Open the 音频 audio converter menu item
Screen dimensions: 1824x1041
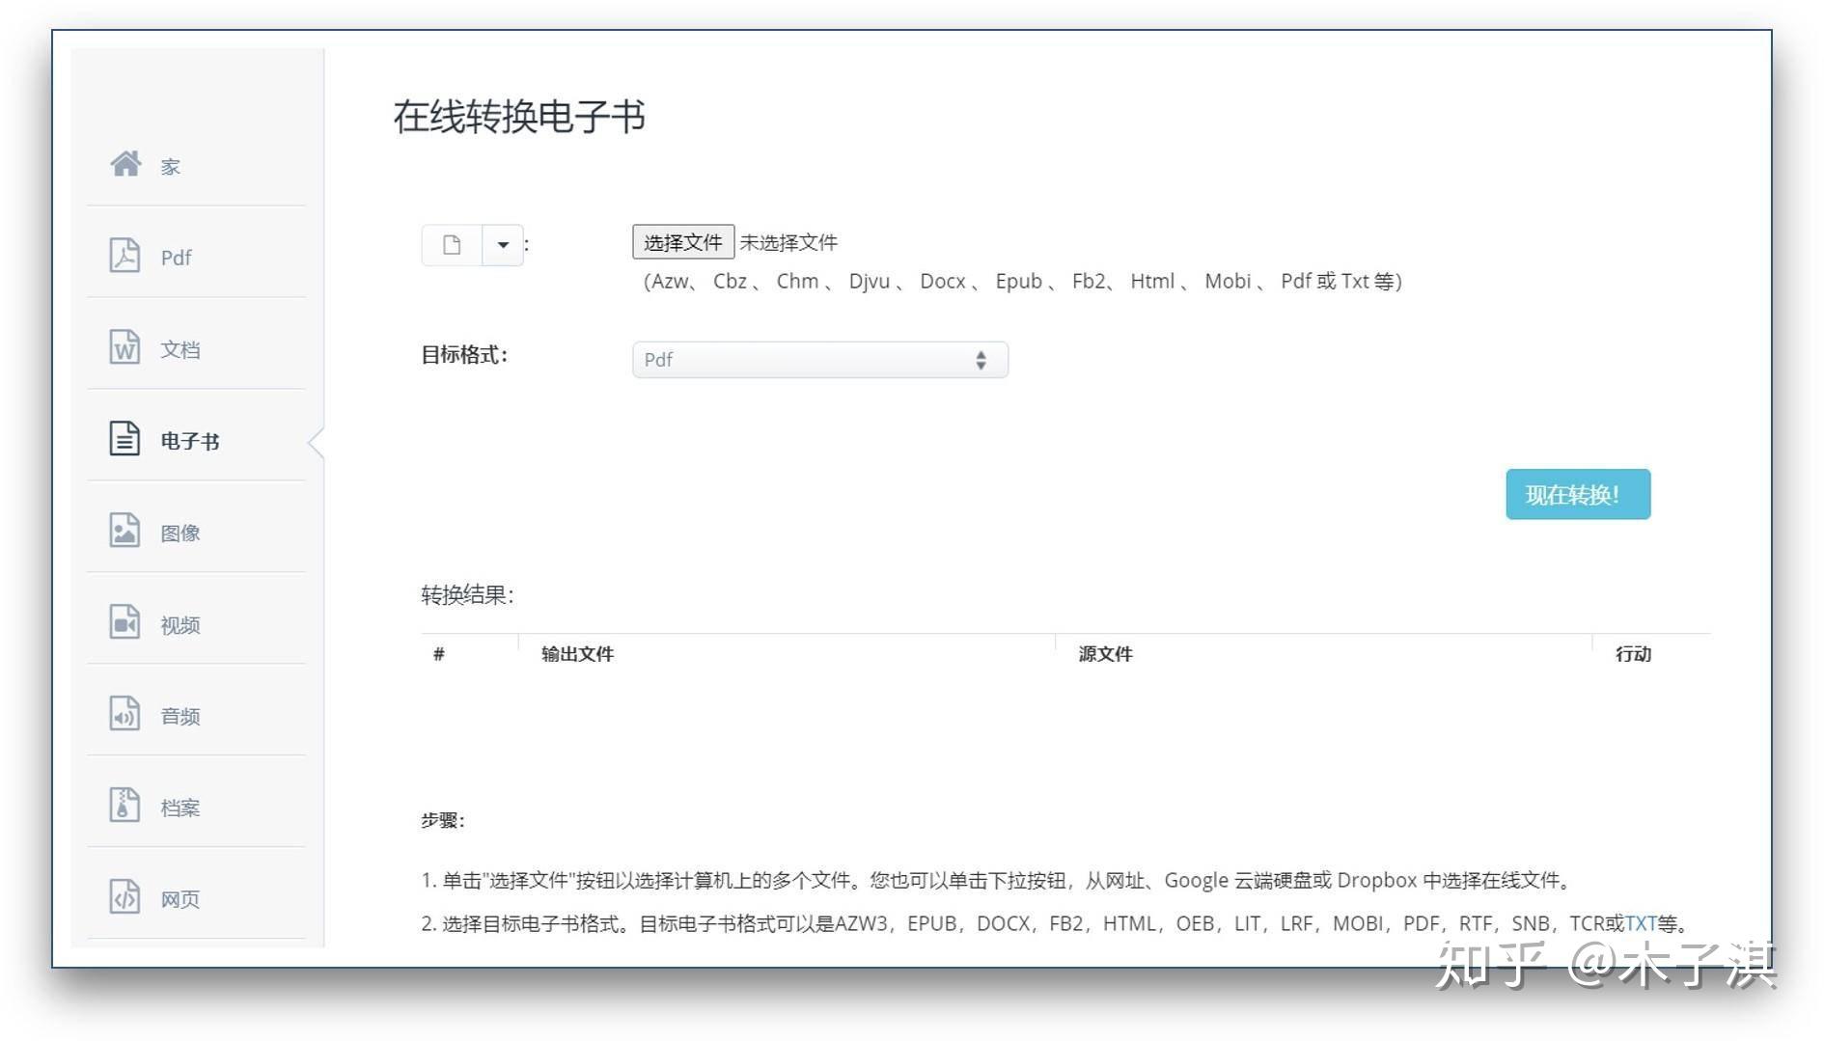point(196,715)
